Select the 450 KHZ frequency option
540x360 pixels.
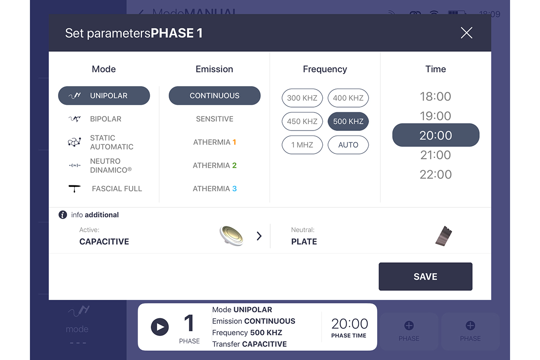(x=302, y=121)
